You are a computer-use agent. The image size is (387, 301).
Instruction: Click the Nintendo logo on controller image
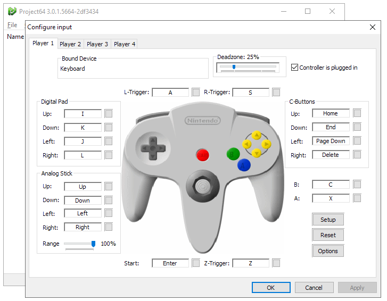(202, 121)
